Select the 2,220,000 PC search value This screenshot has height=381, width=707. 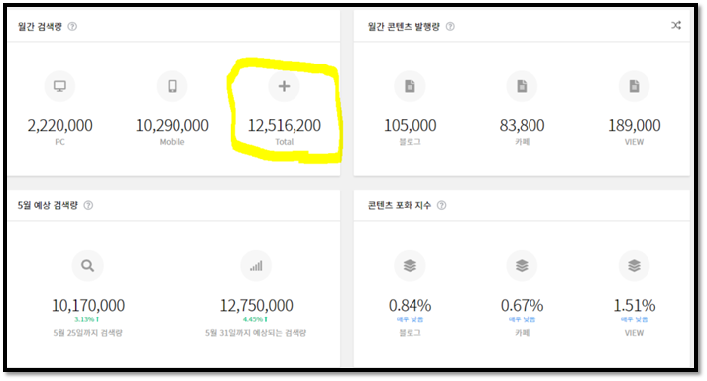[x=59, y=125]
